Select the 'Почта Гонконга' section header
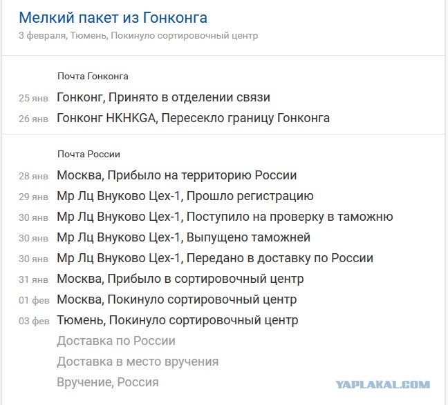Image resolution: width=448 pixels, height=405 pixels. tap(92, 76)
